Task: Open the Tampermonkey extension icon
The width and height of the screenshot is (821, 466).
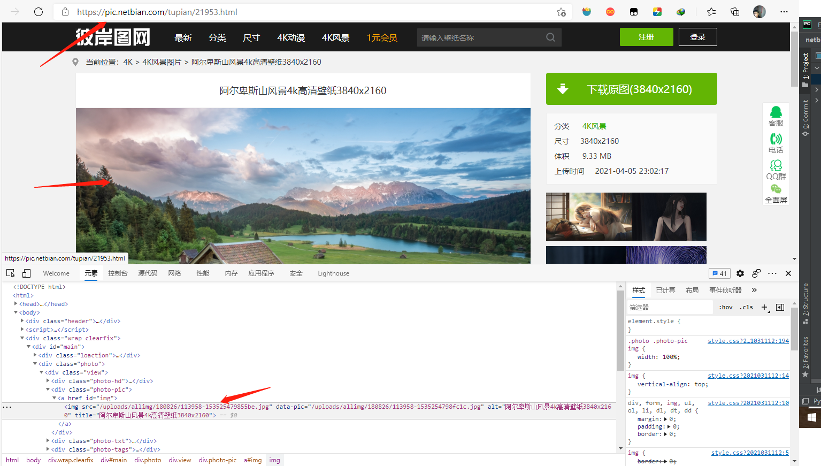Action: 634,12
